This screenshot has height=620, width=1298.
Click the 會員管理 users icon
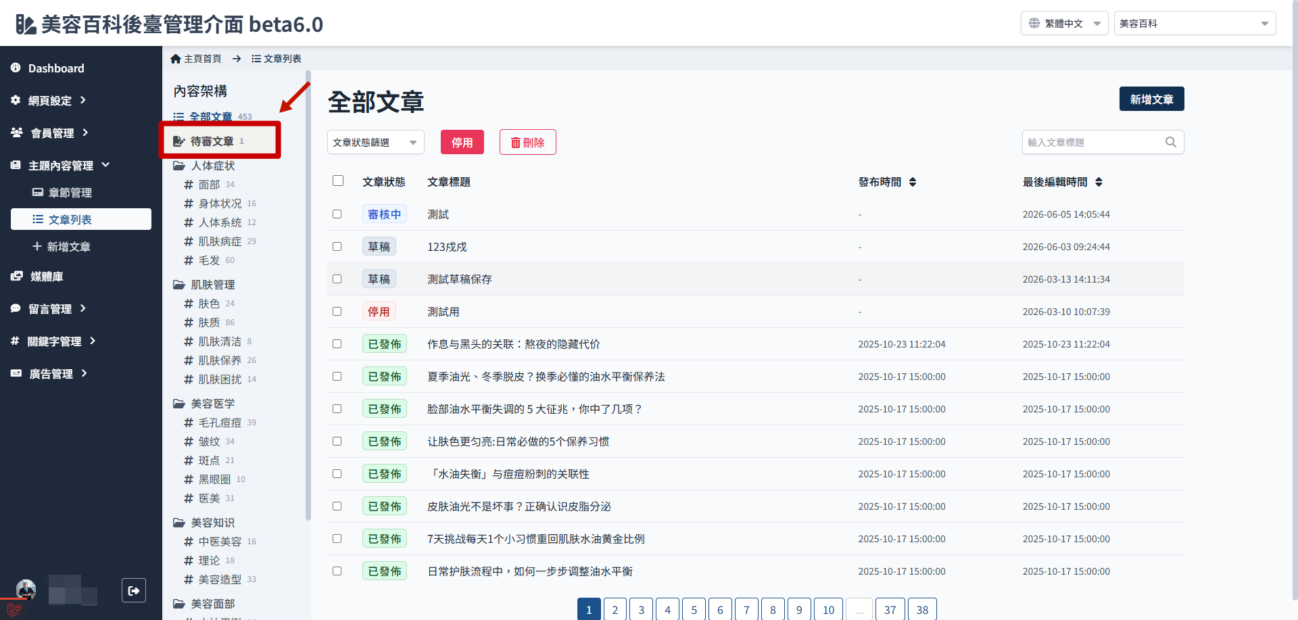click(x=17, y=133)
